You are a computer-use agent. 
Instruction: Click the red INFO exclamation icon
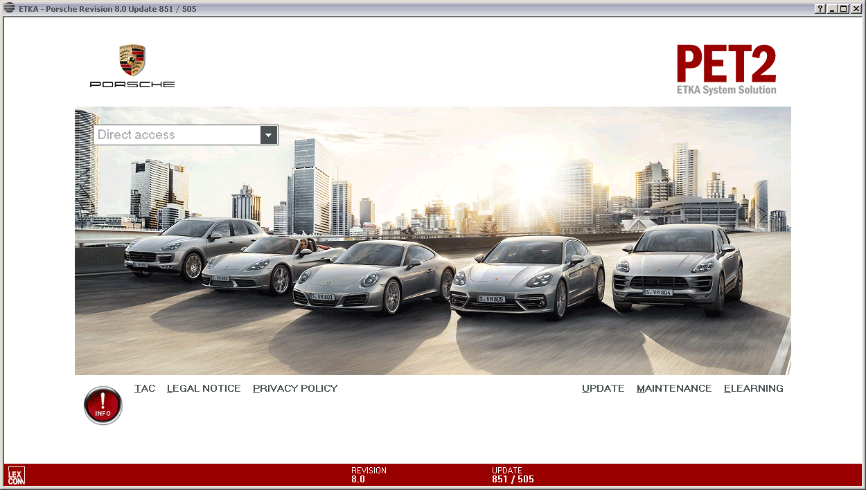pyautogui.click(x=103, y=406)
